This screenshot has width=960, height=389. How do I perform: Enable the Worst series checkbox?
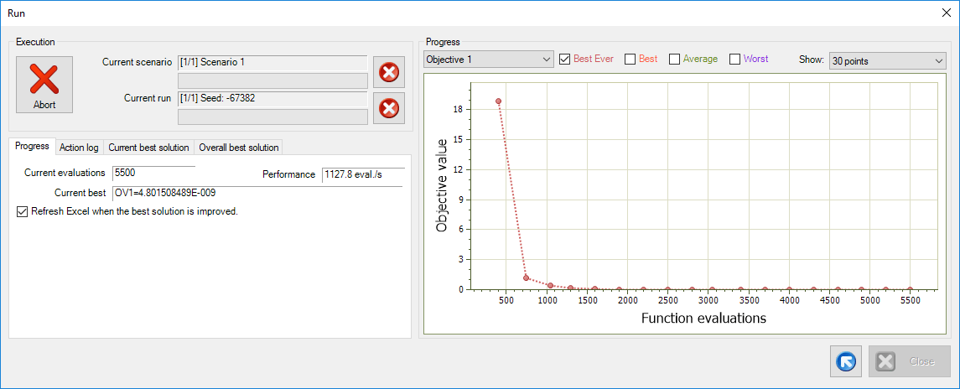point(735,60)
